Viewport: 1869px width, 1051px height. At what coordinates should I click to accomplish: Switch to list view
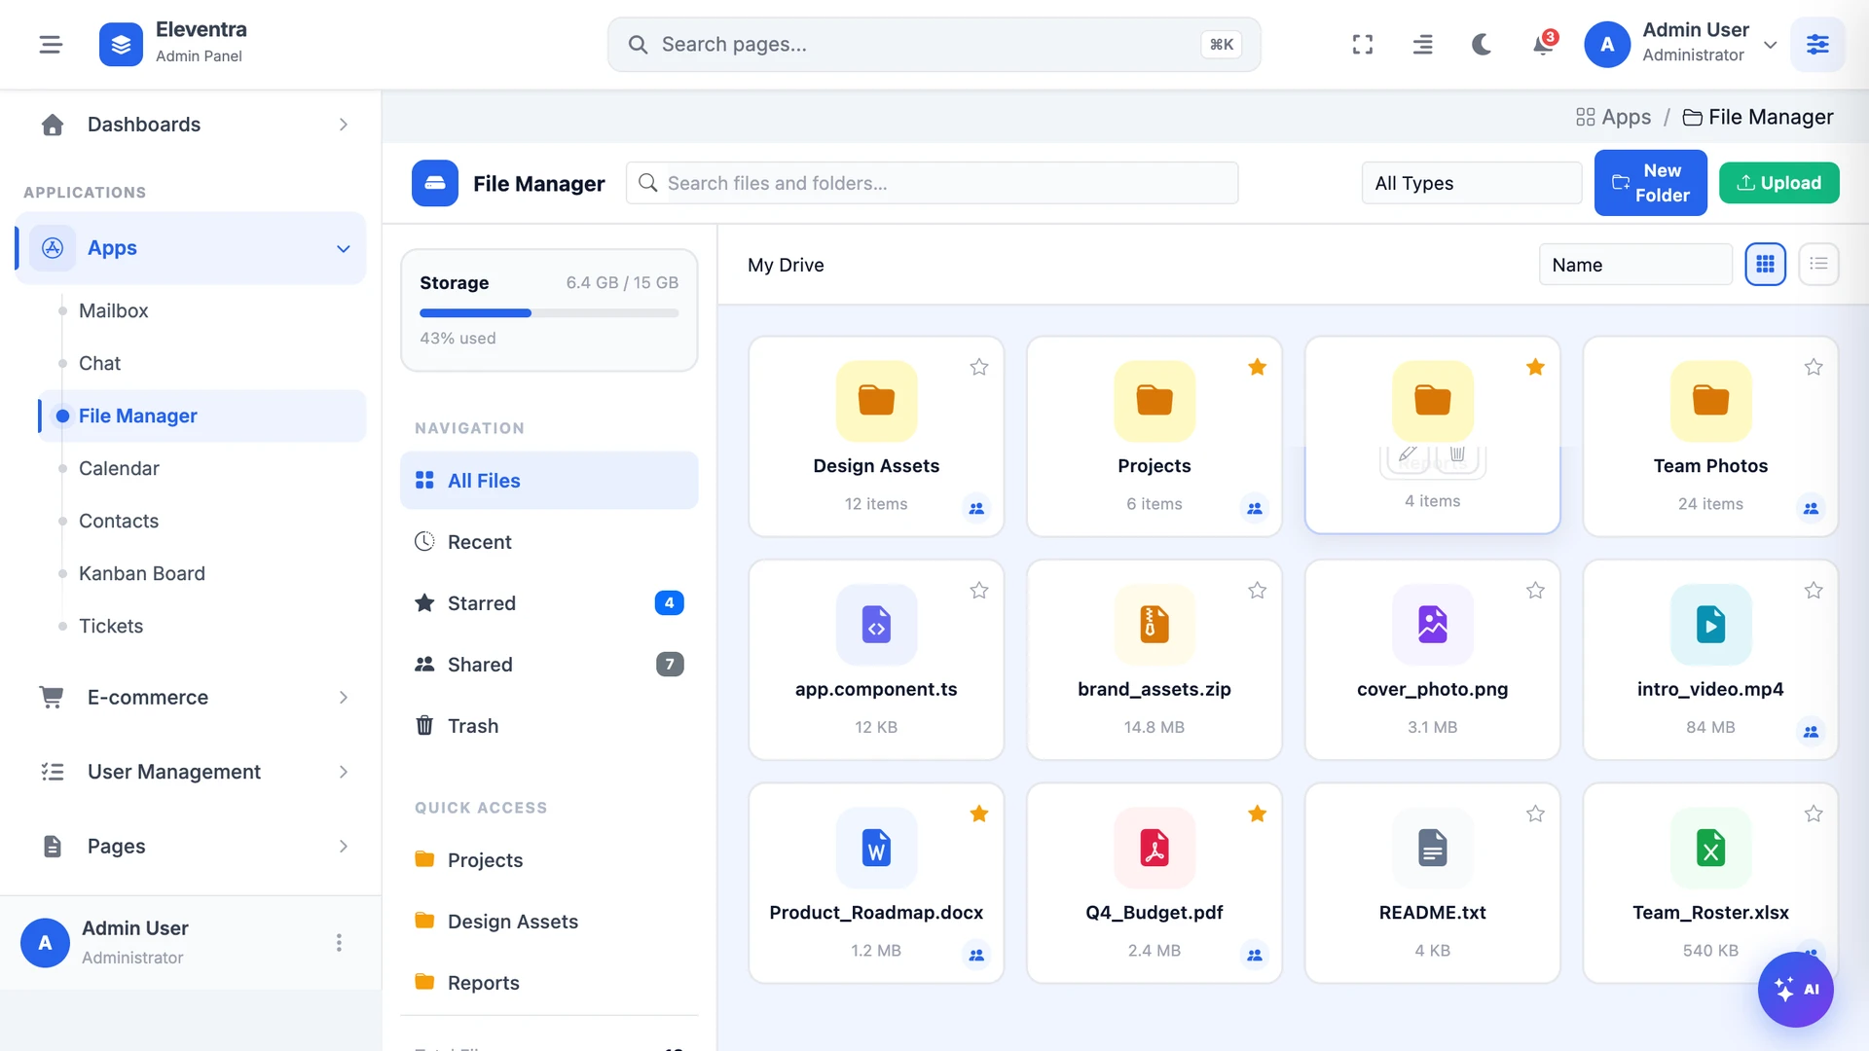tap(1818, 265)
